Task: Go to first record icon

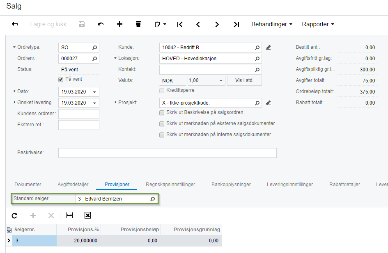Action: (180, 24)
